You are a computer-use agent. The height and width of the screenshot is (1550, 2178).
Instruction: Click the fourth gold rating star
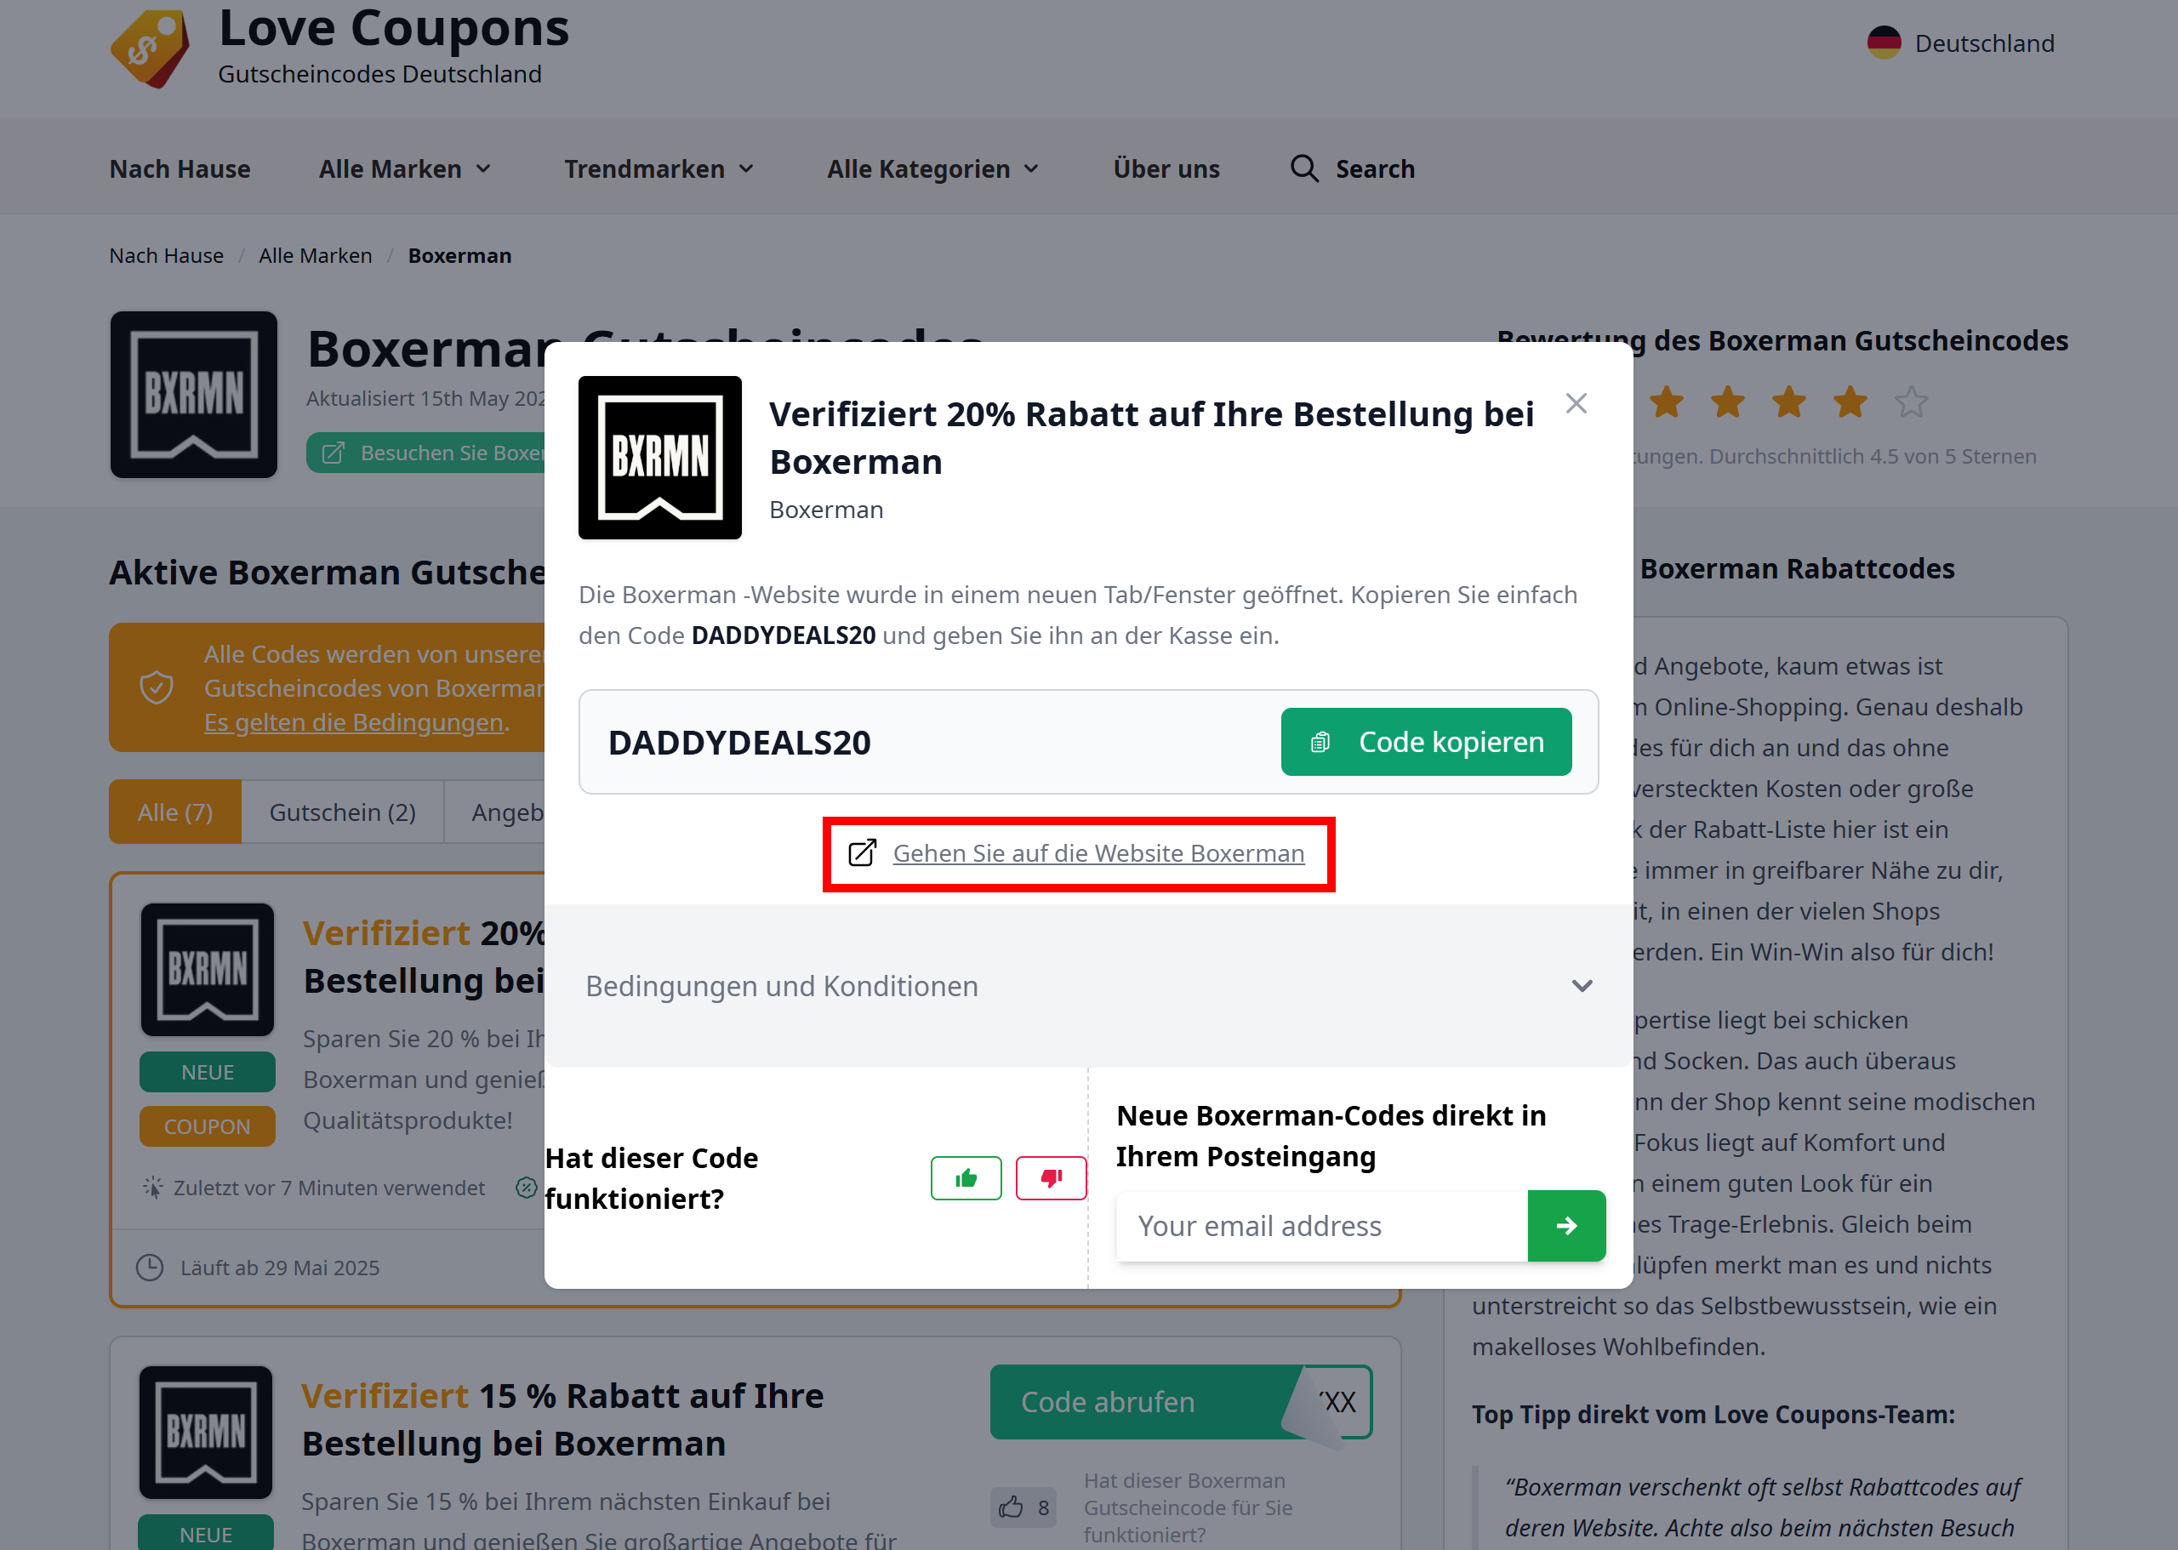[1850, 402]
